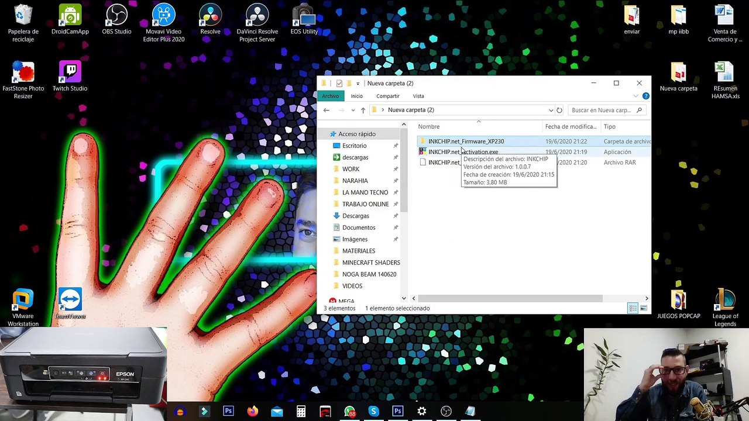The height and width of the screenshot is (421, 749).
Task: Switch to the Compartir ribbon tab
Action: click(387, 96)
